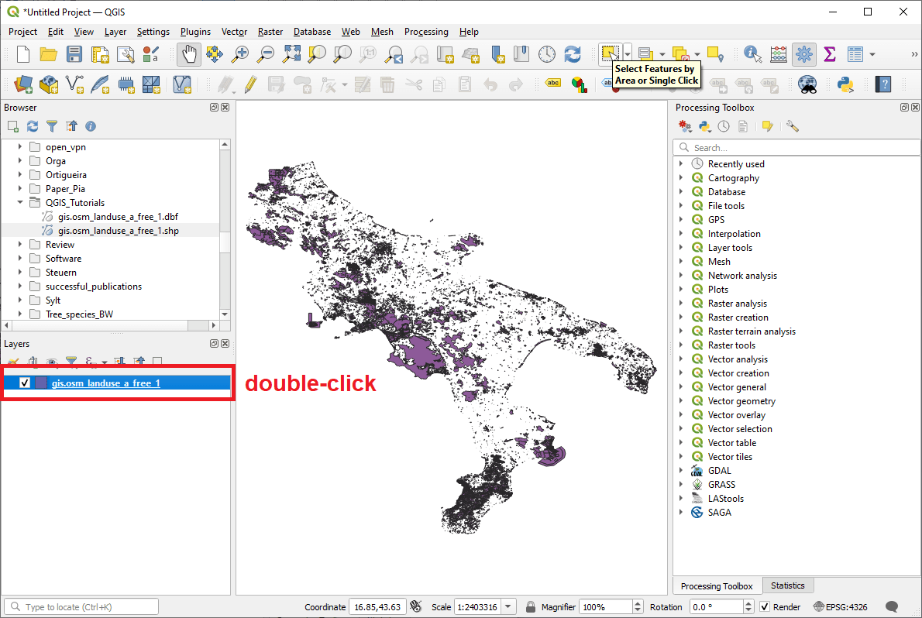Select the Zoom Out magnifier tool
Viewport: 922px width, 618px height.
(266, 54)
